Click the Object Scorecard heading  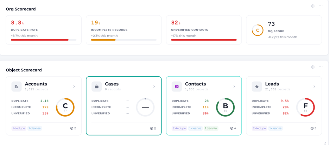24,70
